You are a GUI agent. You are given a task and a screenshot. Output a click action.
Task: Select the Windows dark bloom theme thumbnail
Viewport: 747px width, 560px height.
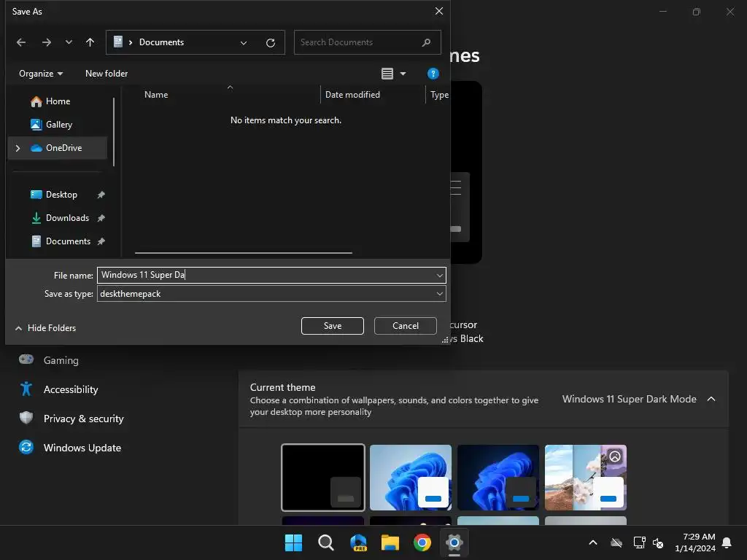[x=498, y=478]
